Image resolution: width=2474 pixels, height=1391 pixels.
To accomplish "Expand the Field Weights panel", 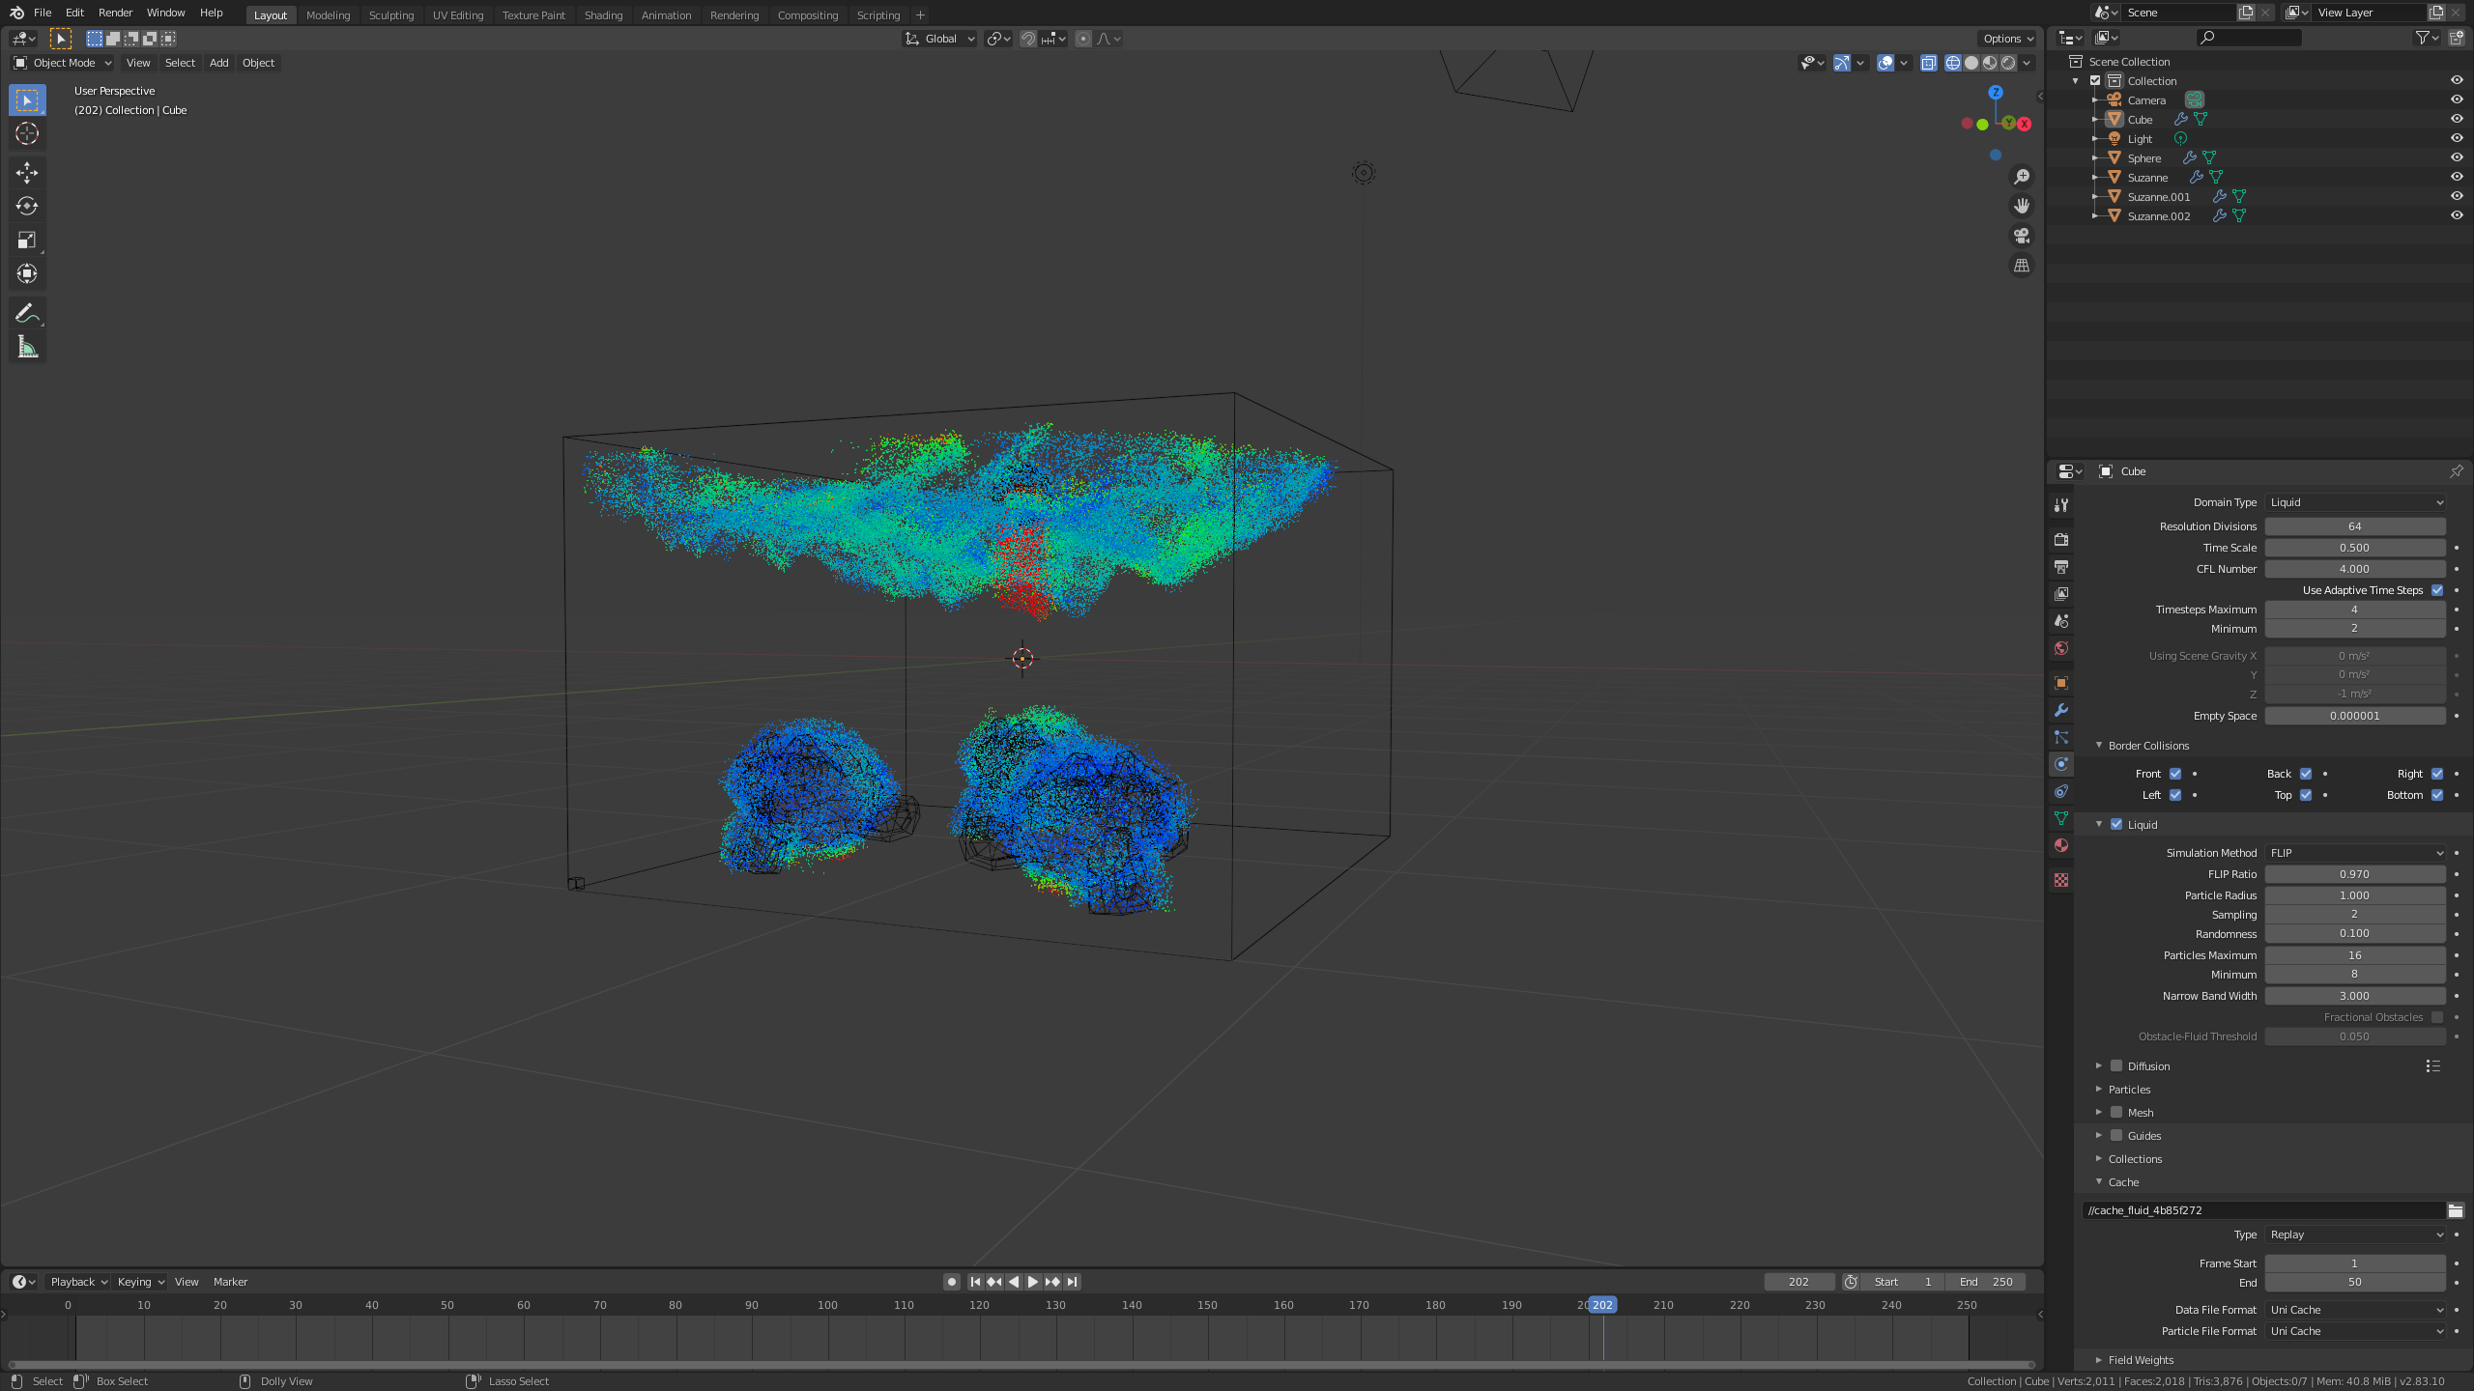I will [x=2141, y=1360].
